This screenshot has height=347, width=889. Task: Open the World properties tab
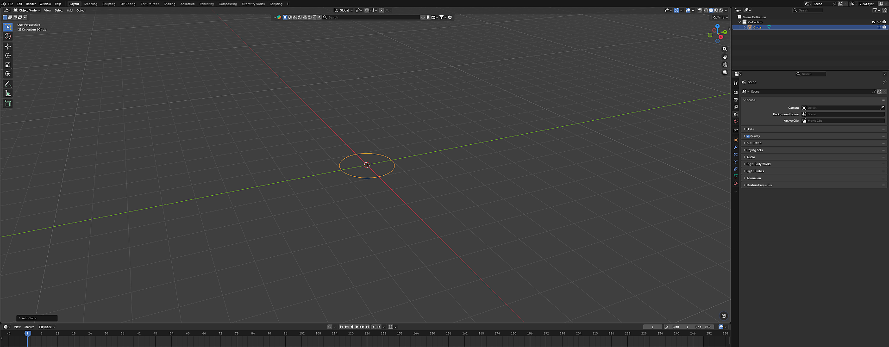point(735,122)
